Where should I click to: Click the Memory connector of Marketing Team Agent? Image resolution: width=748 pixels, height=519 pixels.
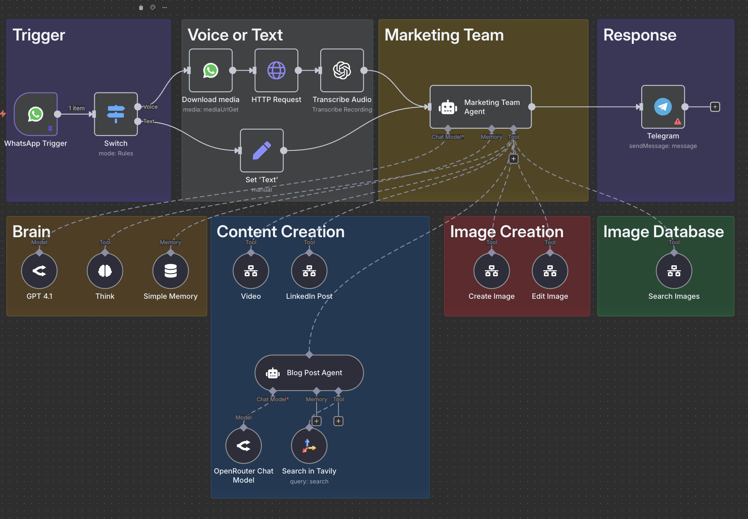coord(491,129)
